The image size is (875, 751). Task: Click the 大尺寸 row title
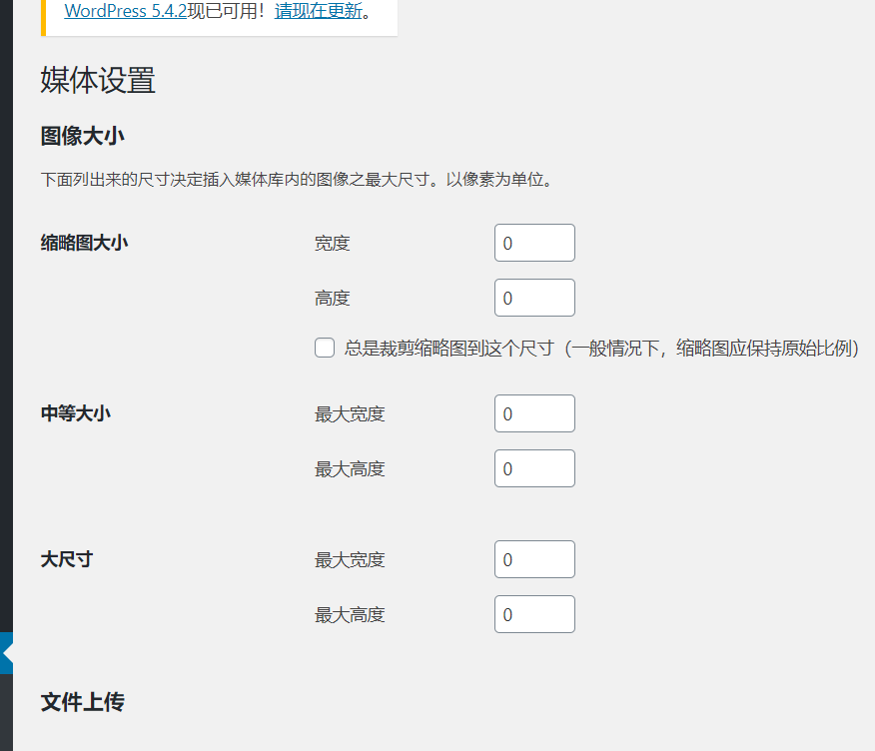(x=66, y=558)
